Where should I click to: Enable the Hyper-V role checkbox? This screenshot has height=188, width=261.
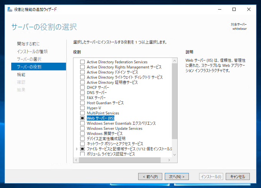83,108
